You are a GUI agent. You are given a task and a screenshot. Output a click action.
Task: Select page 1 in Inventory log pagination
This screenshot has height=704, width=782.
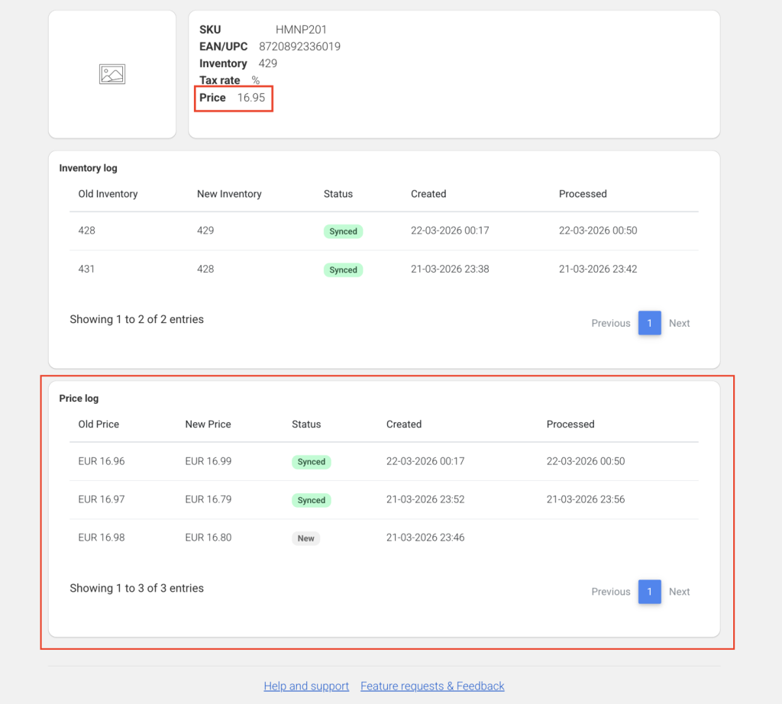point(649,323)
